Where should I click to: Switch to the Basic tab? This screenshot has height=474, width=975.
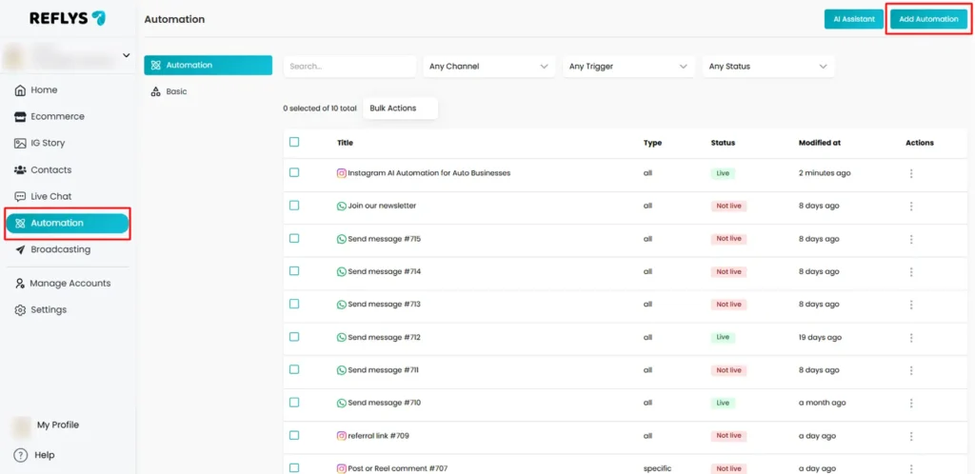point(176,91)
